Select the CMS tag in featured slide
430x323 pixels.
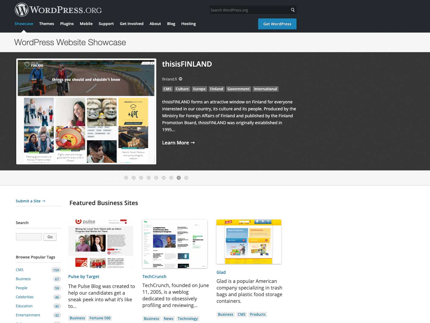[x=167, y=89]
